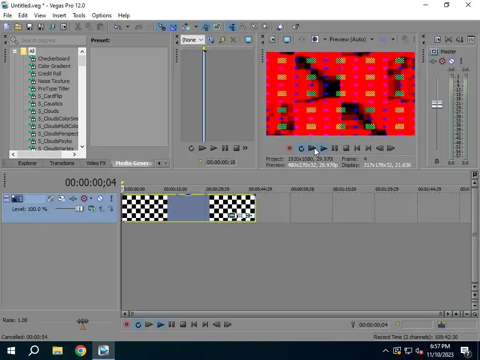The width and height of the screenshot is (480, 360).
Task: Open Windows search magnifier in taskbar
Action: click(x=34, y=351)
